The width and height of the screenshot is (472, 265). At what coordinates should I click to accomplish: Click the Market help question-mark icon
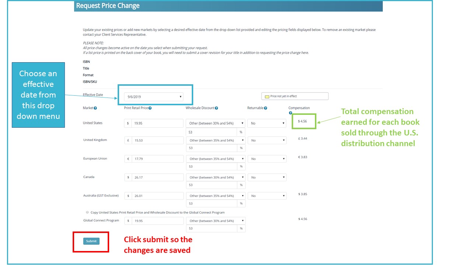[x=96, y=108]
